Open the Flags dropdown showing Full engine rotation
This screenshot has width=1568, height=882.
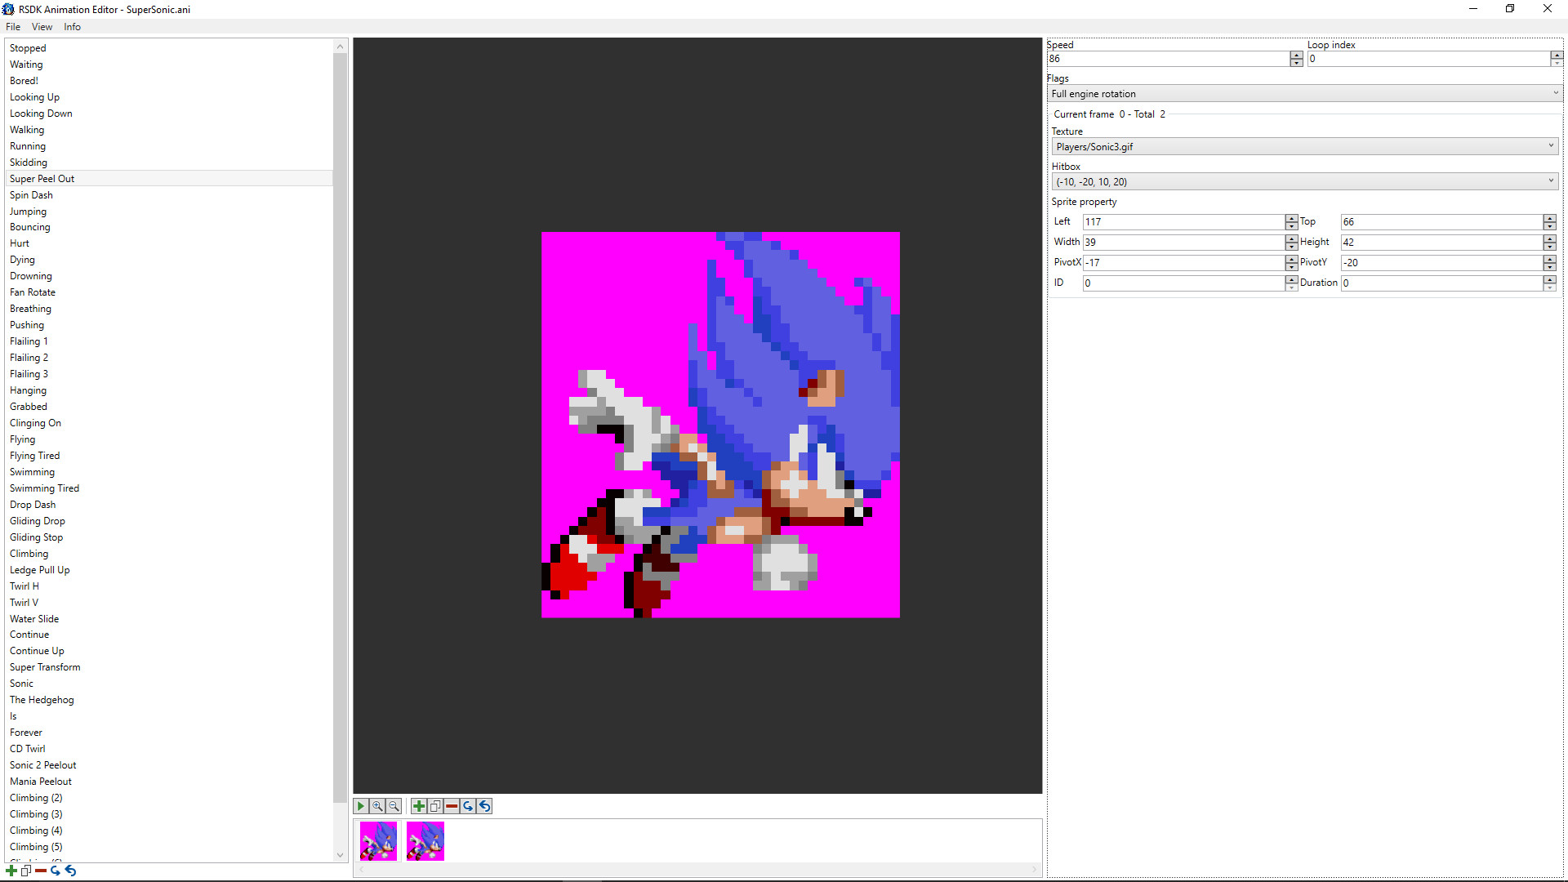pyautogui.click(x=1303, y=93)
